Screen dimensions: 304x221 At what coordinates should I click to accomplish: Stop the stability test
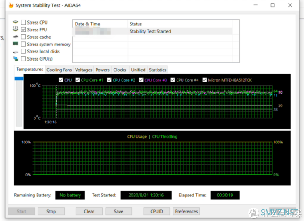coord(51,211)
